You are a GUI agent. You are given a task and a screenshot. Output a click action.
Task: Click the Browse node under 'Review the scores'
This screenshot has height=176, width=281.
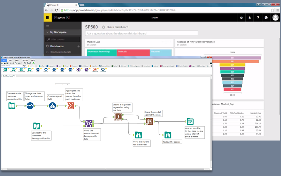tap(168, 135)
